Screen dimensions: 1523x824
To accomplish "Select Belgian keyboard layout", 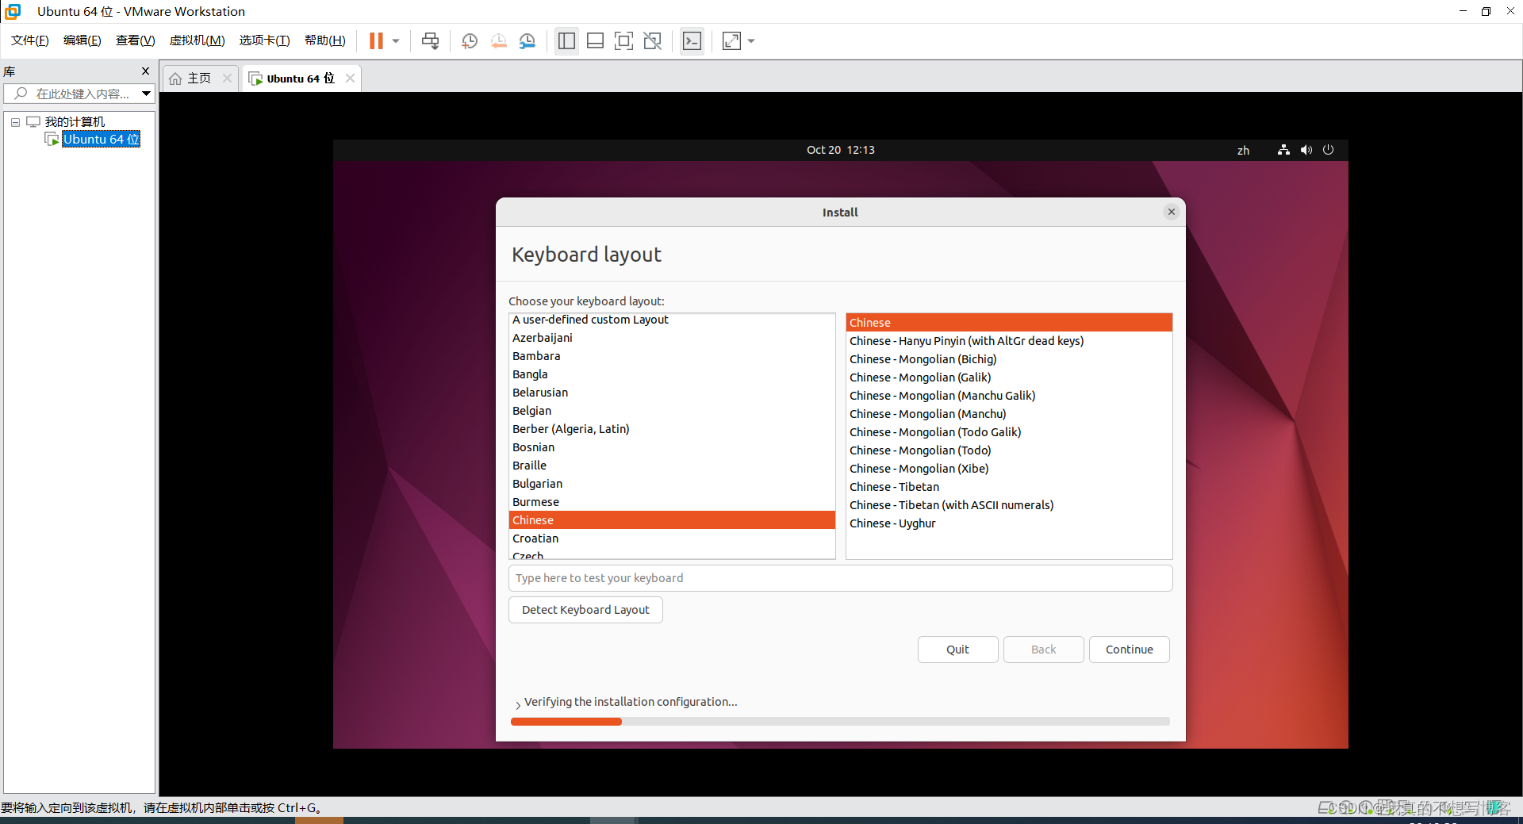I will pos(672,411).
